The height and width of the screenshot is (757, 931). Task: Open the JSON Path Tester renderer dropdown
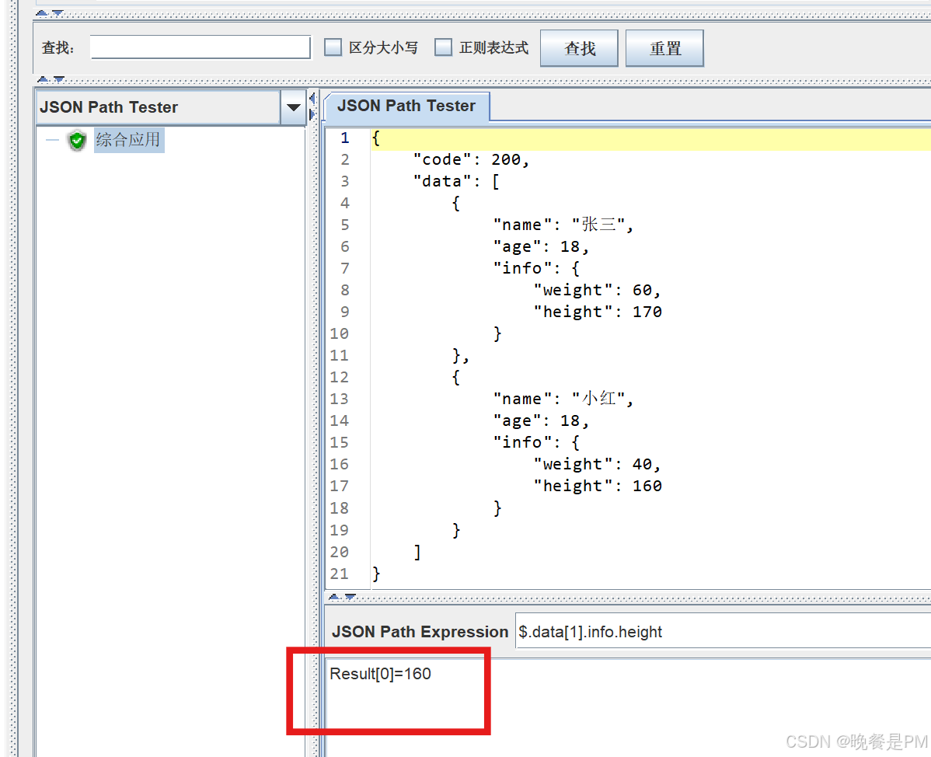click(293, 107)
